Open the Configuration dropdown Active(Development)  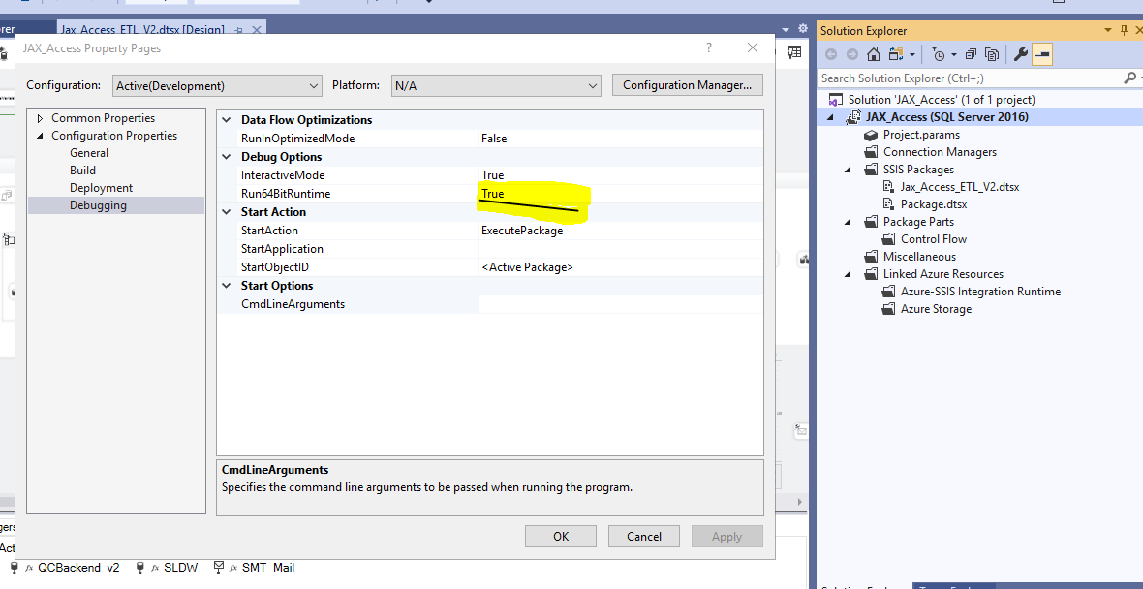[217, 85]
